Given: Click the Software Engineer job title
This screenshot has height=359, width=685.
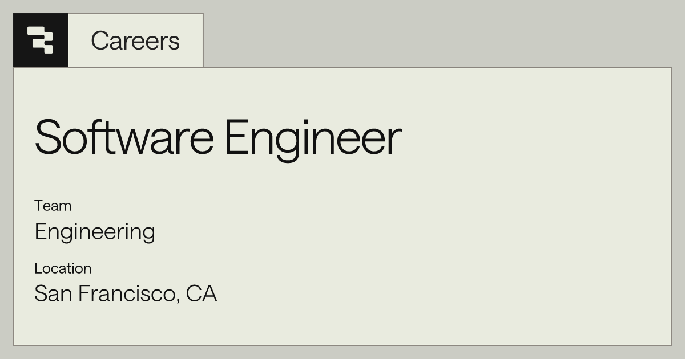Looking at the screenshot, I should pyautogui.click(x=218, y=137).
